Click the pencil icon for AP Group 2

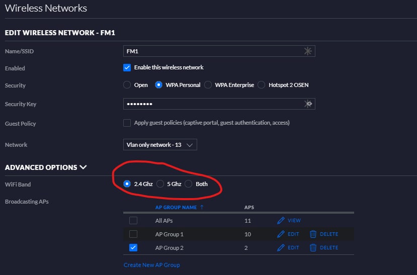(281, 248)
